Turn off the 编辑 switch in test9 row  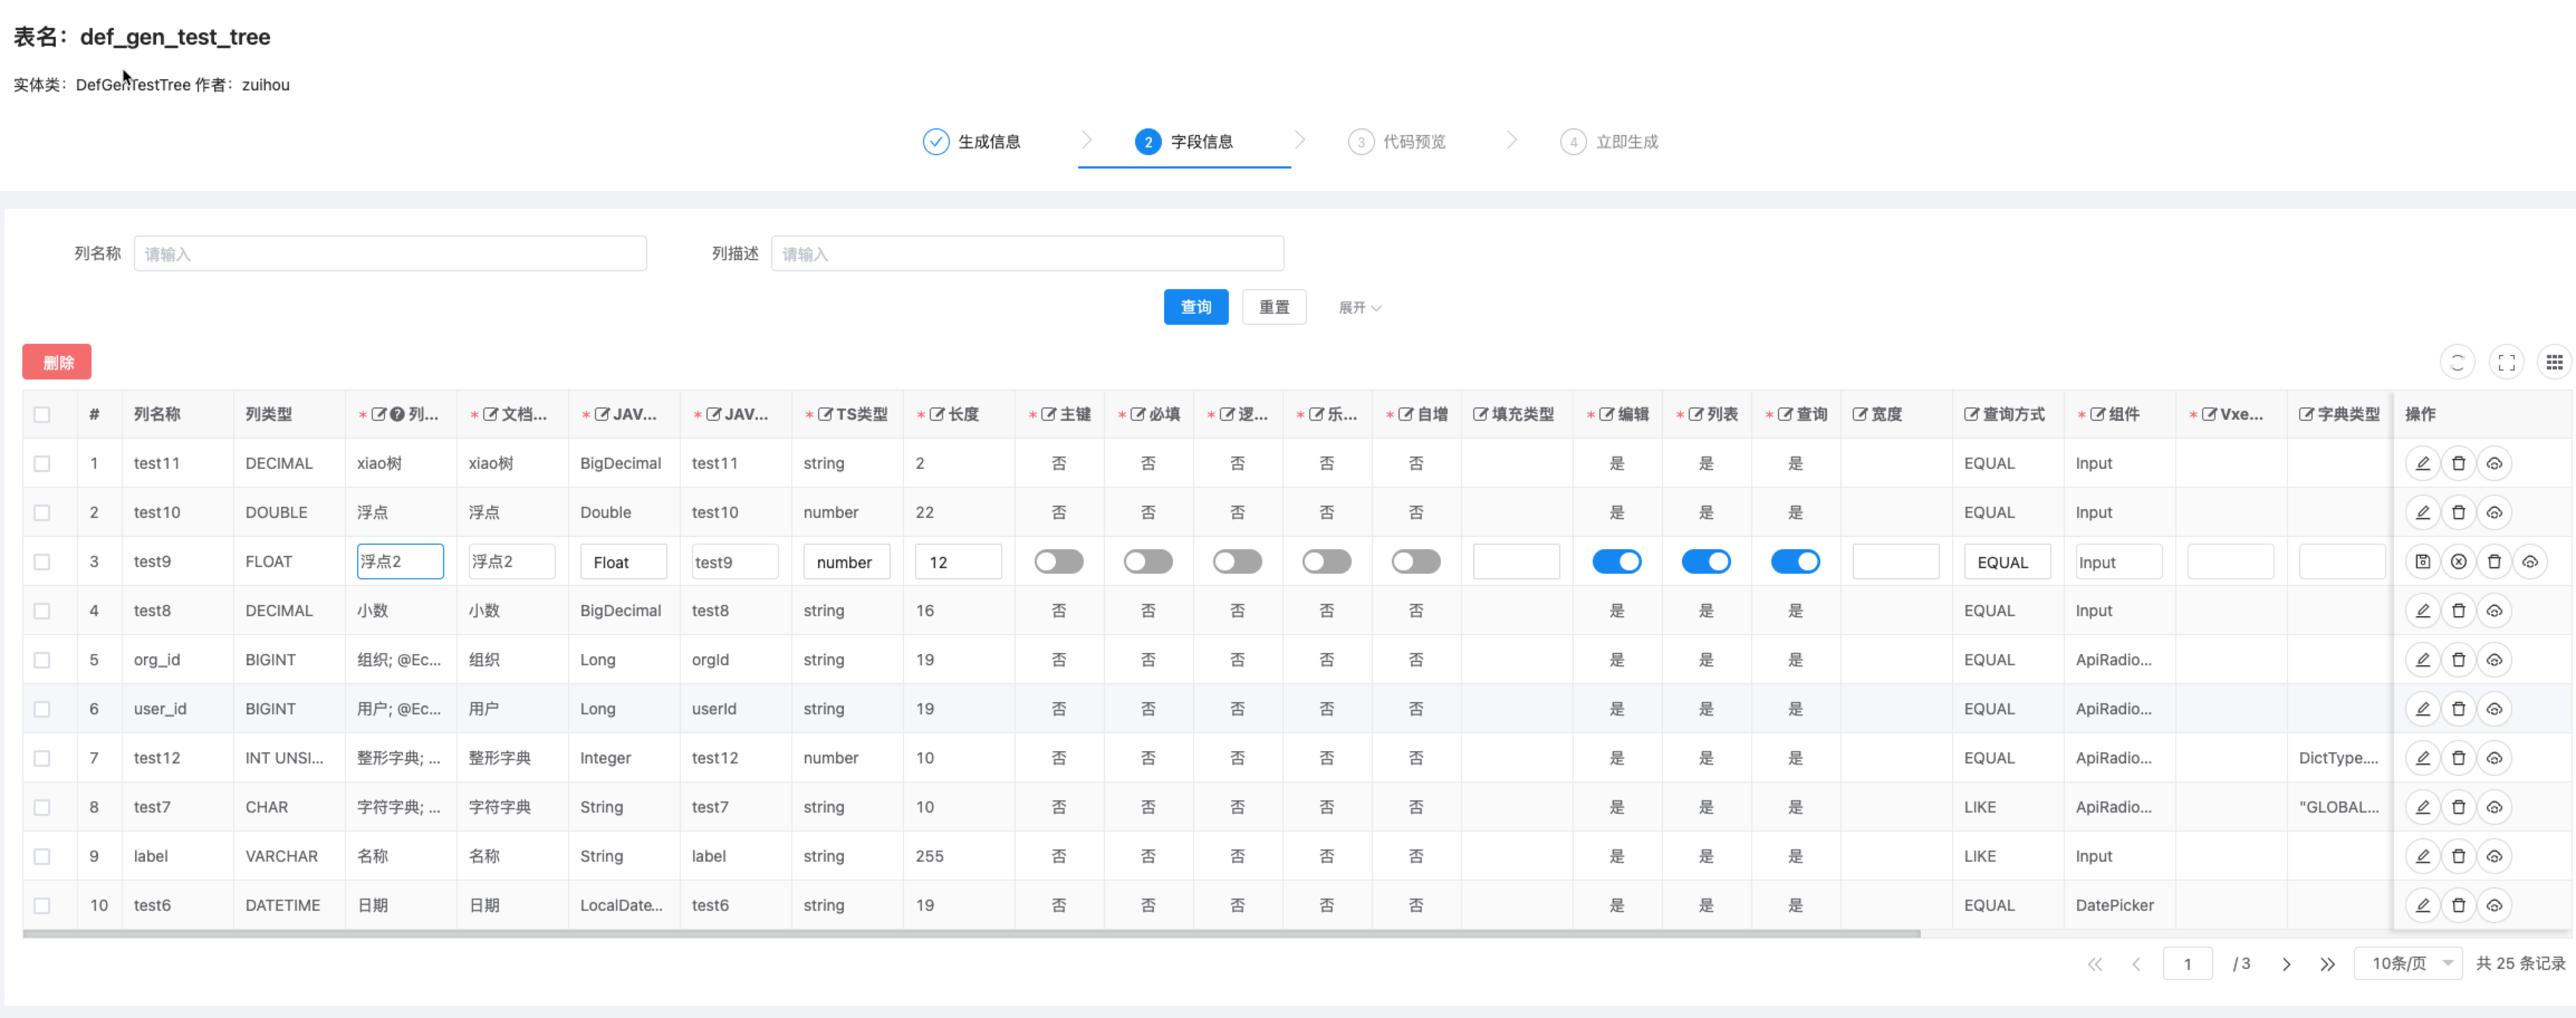coord(1616,562)
